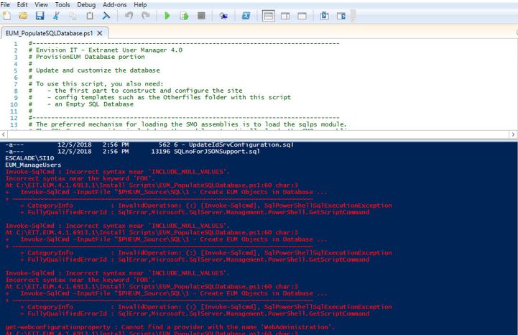The height and width of the screenshot is (335, 518).
Task: Click the 'get-webconfigurationproperty' error line
Action: coord(170,327)
